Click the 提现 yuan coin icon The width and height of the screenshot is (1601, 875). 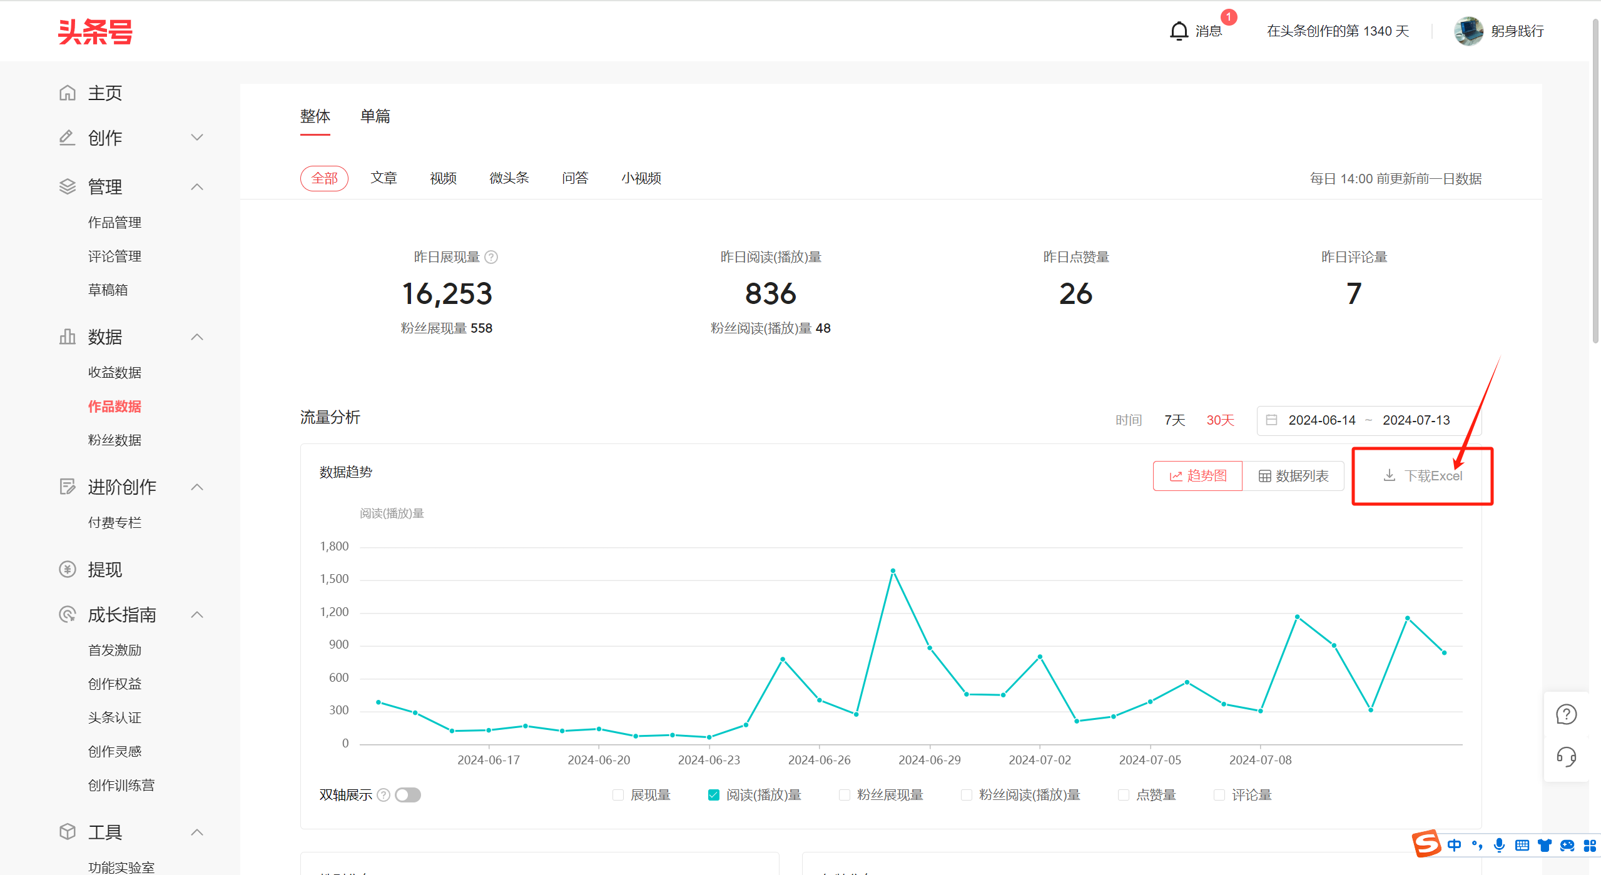(x=68, y=570)
